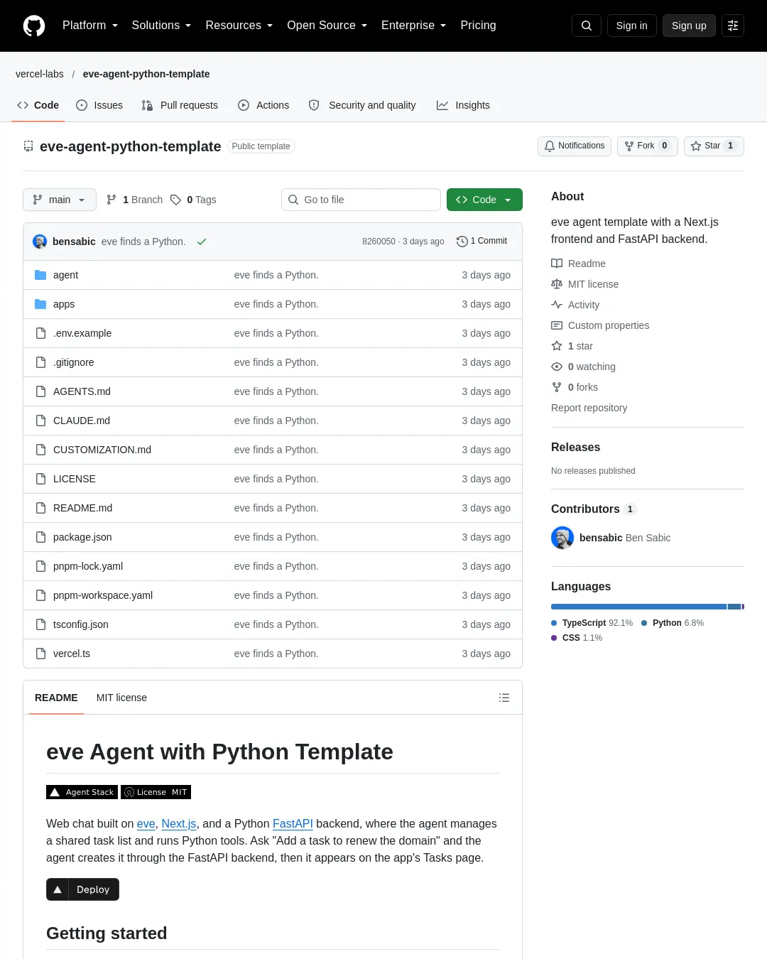Open the Insights tab

pos(463,105)
